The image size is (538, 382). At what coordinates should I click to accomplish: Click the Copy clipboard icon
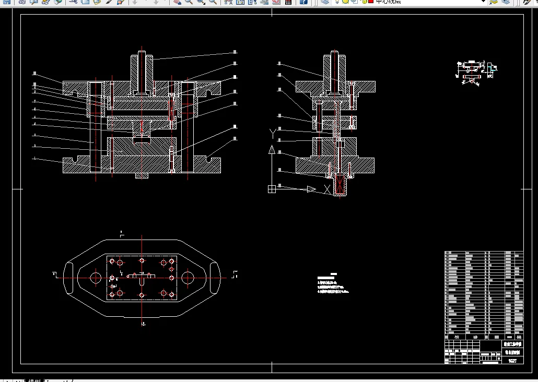tap(85, 2)
